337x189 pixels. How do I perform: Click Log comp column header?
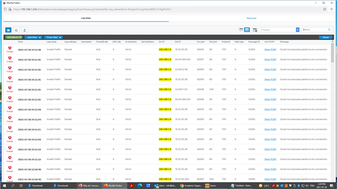(x=52, y=42)
